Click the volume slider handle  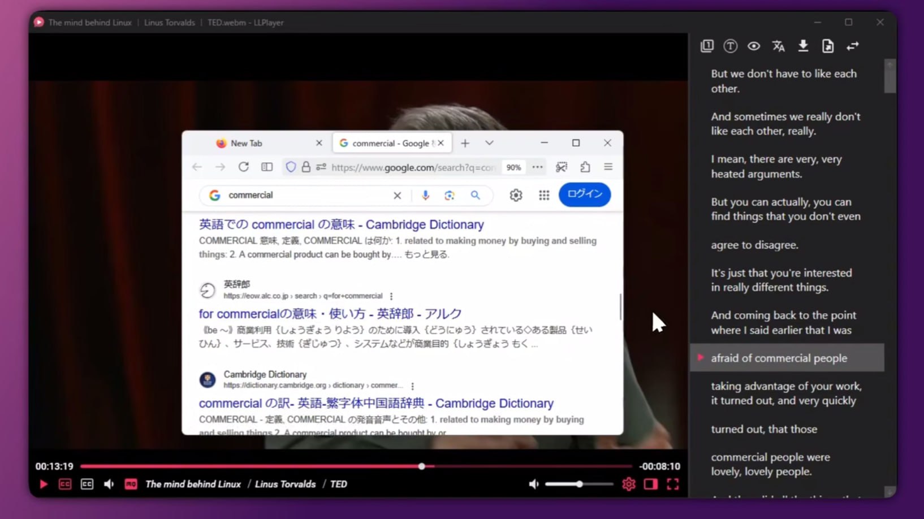(x=580, y=484)
